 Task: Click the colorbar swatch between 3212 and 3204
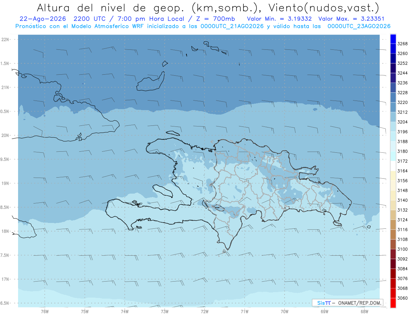click(x=393, y=117)
